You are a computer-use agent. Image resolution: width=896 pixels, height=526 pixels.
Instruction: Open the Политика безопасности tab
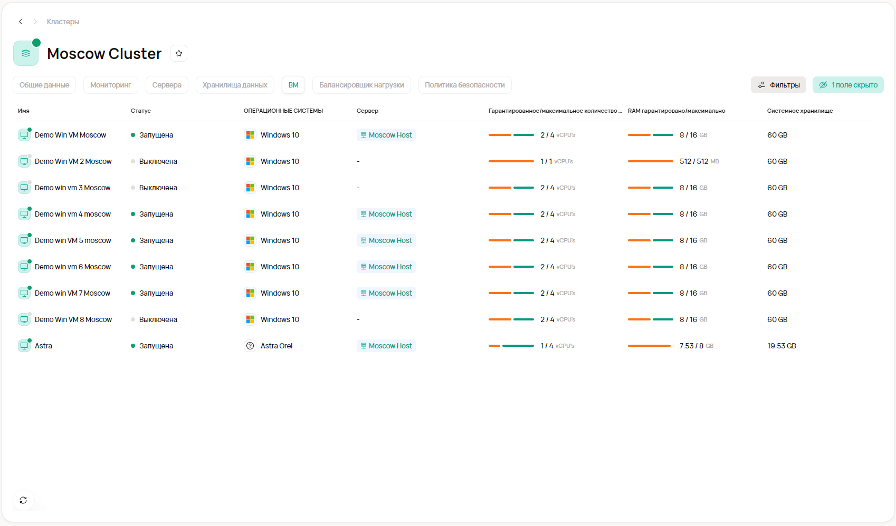pos(464,85)
